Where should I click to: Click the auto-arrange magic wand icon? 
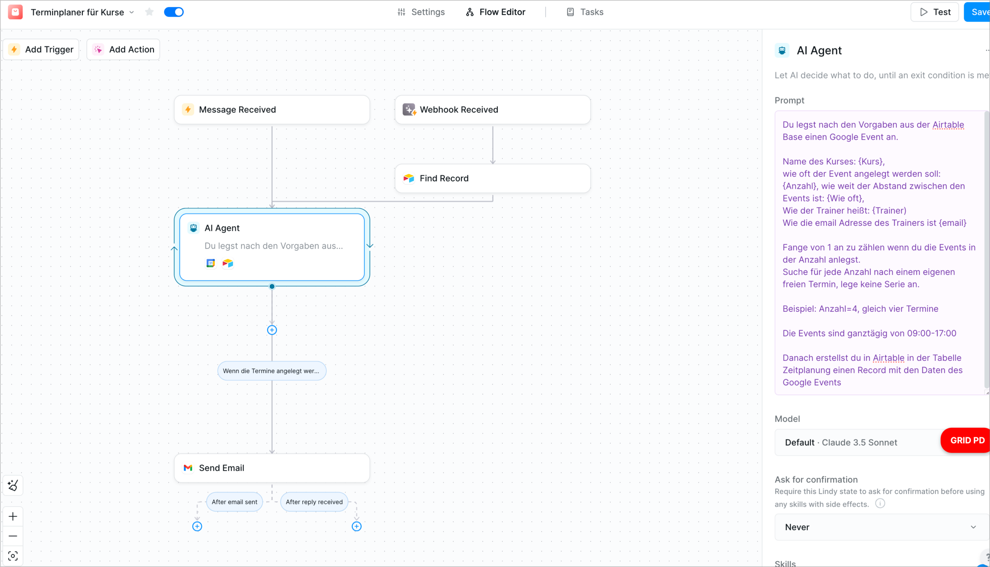pyautogui.click(x=13, y=486)
